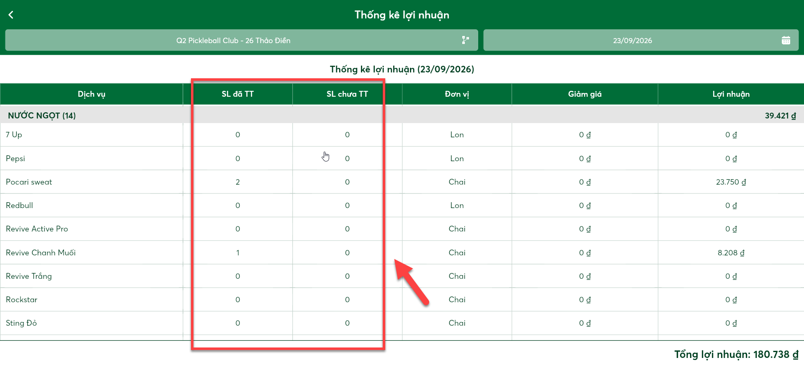Viewport: 804px width, 368px height.
Task: Select the Pepsi service row
Action: [x=402, y=158]
